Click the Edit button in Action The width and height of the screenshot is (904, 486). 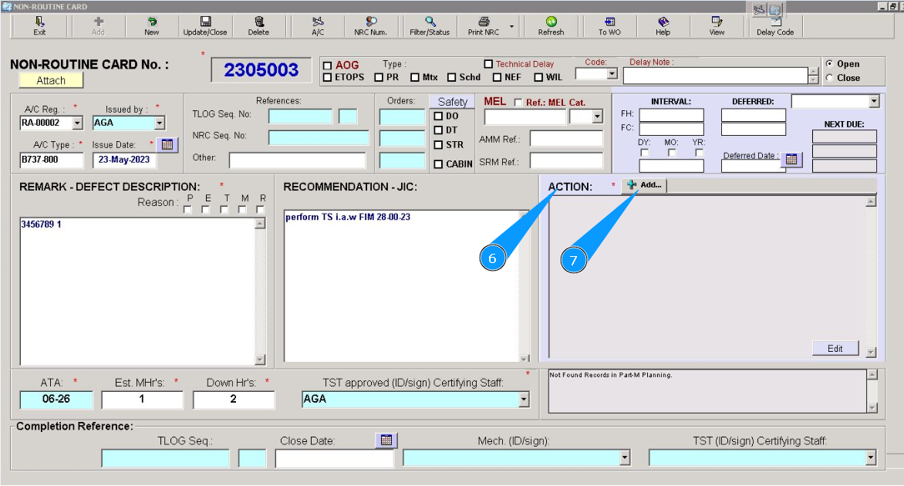(835, 348)
